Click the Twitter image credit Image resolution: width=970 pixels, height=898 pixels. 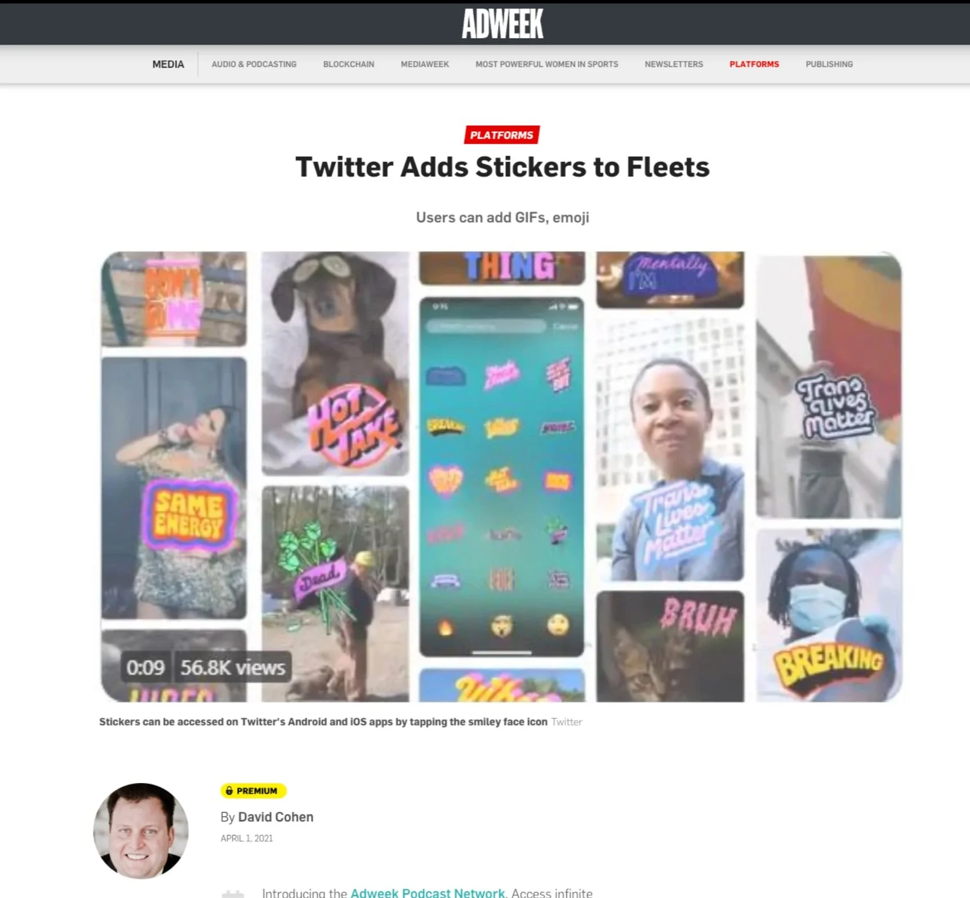(567, 722)
